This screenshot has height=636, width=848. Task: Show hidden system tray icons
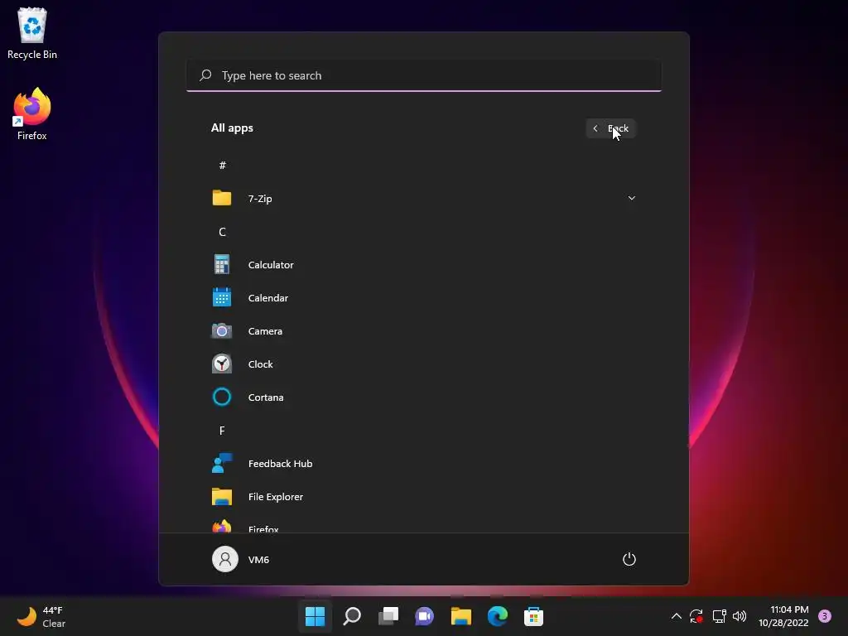coord(676,616)
